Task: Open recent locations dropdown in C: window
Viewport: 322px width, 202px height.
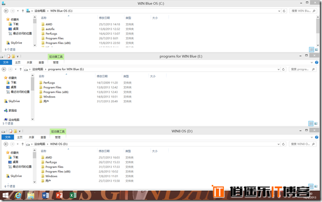Action: pos(18,11)
